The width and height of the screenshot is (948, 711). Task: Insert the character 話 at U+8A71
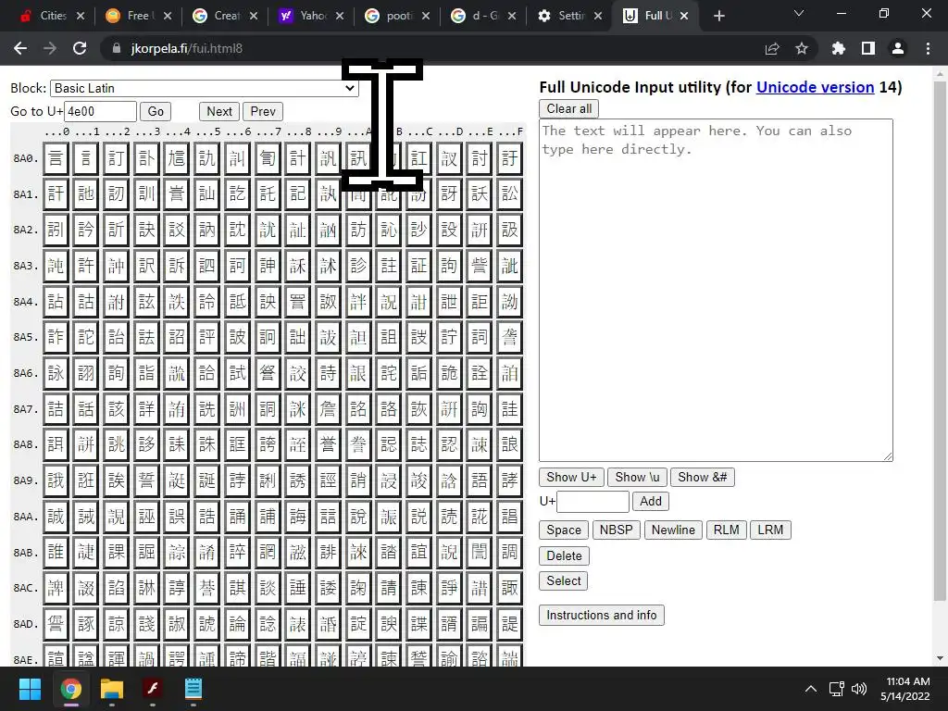pyautogui.click(x=86, y=408)
